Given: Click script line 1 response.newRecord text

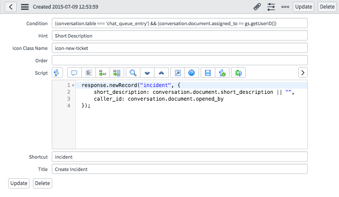Looking at the screenshot, I should pos(131,85).
